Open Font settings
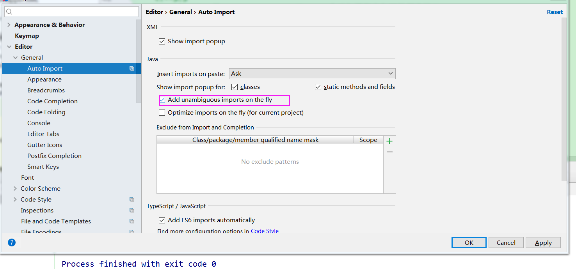 (27, 178)
